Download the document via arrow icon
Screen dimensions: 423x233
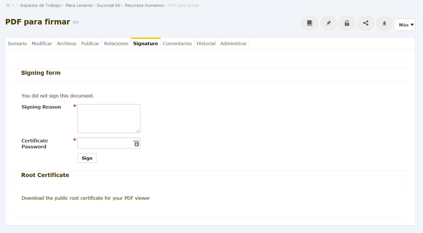click(384, 23)
